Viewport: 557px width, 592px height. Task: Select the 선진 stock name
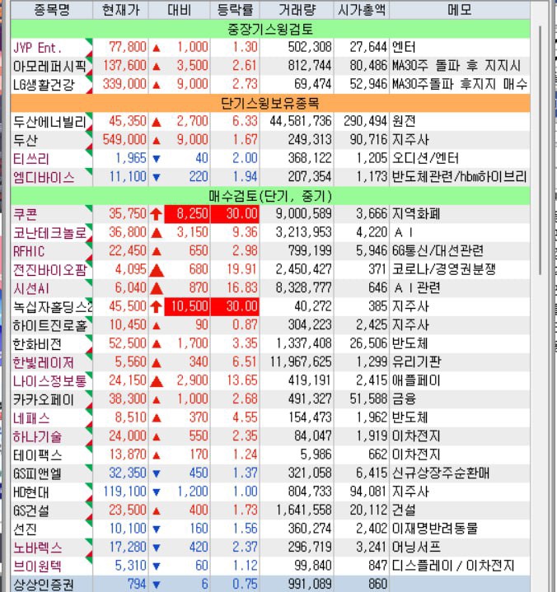coord(25,529)
